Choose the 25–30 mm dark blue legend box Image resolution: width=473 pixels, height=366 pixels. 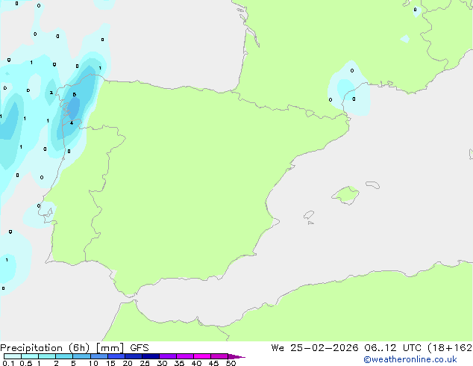tap(151, 356)
